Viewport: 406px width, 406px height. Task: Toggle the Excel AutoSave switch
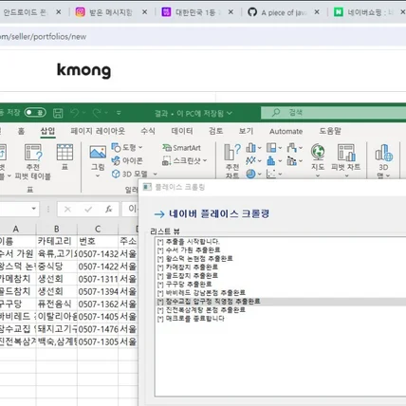pos(35,113)
